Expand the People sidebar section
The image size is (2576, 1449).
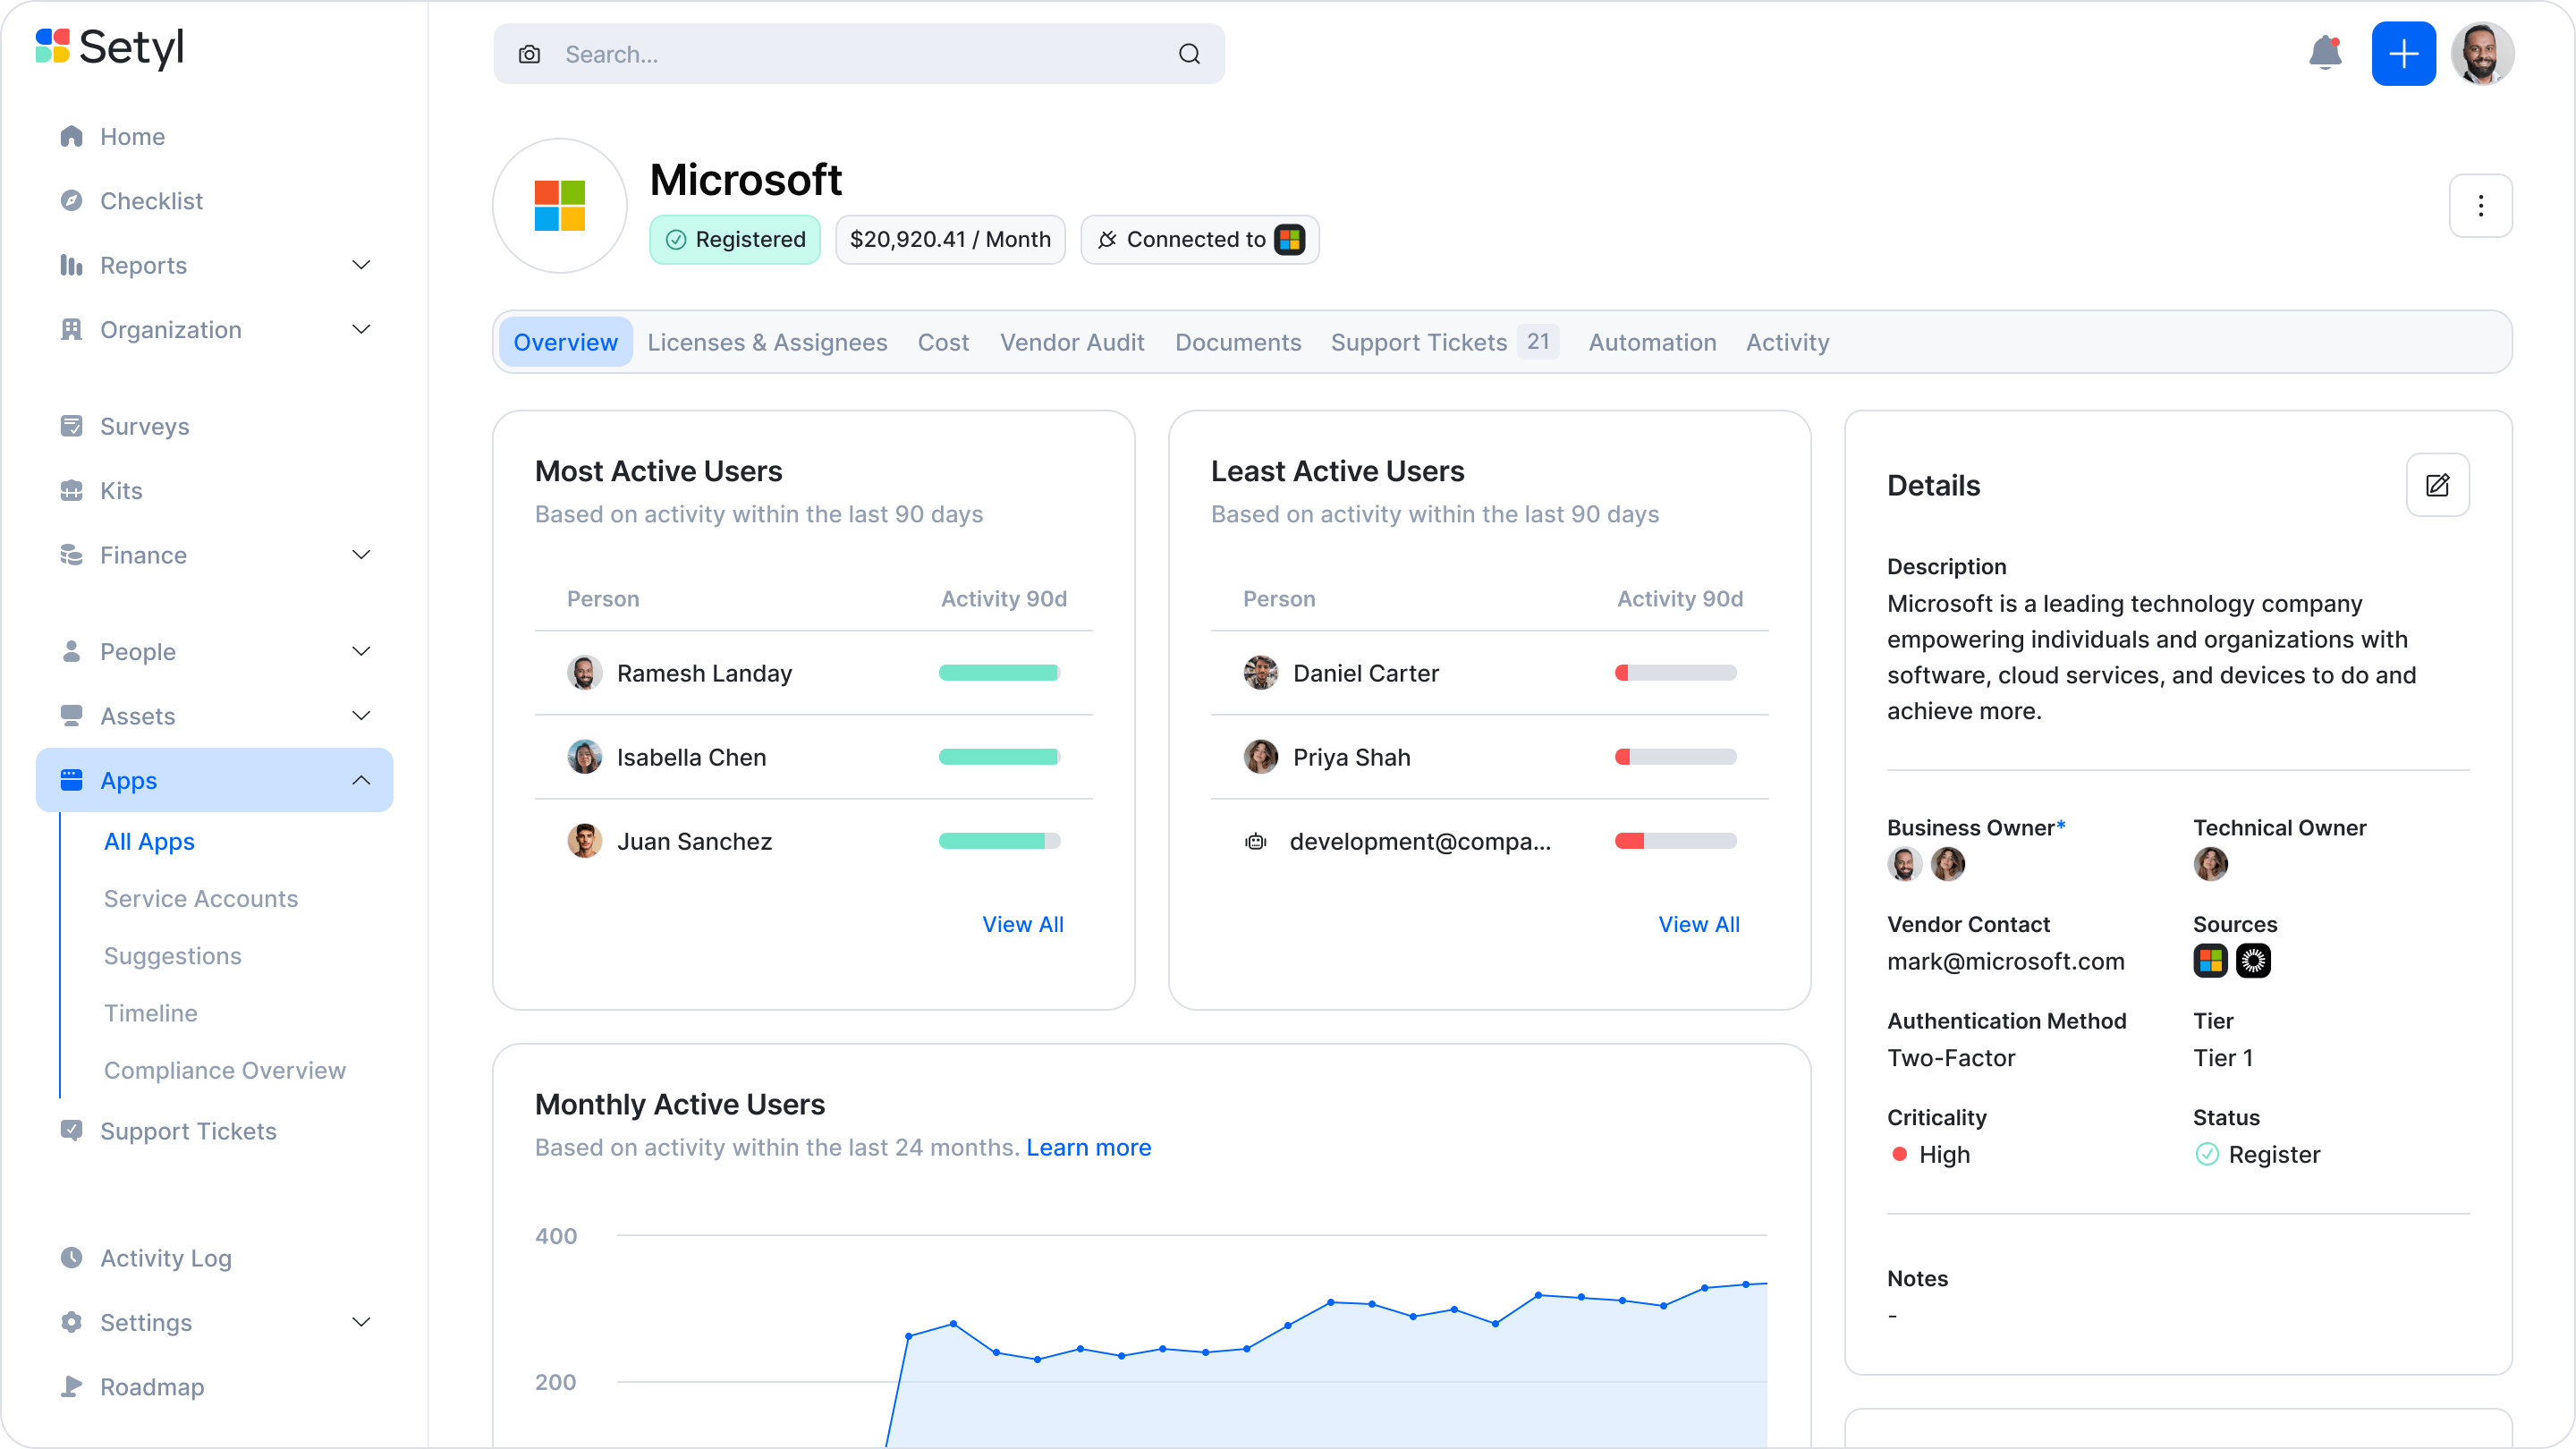point(361,651)
